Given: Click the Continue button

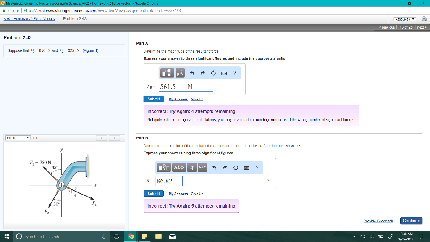Looking at the screenshot, I should point(411,221).
